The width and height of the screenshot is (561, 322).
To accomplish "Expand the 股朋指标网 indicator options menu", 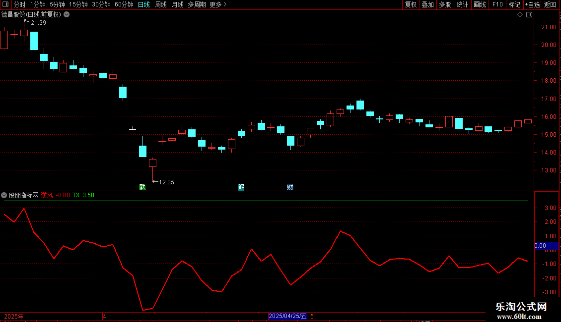I will (4, 195).
